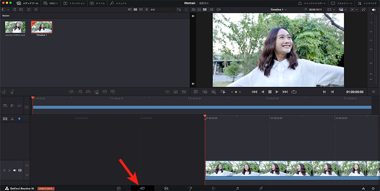Open project settings gear icon
Image resolution: width=380 pixels, height=191 pixels.
pos(373,188)
